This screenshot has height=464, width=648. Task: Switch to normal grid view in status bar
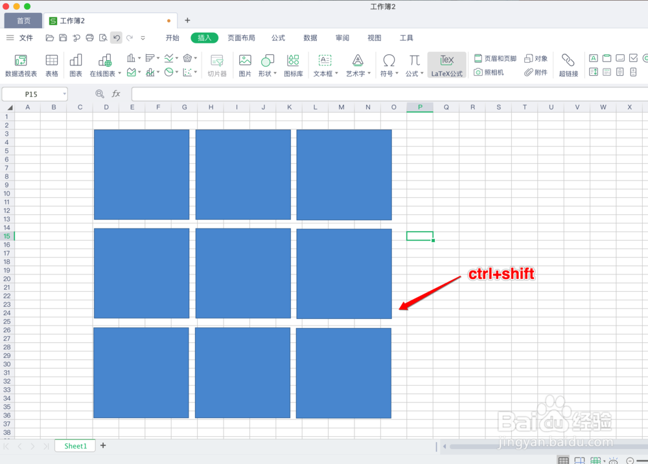click(563, 460)
